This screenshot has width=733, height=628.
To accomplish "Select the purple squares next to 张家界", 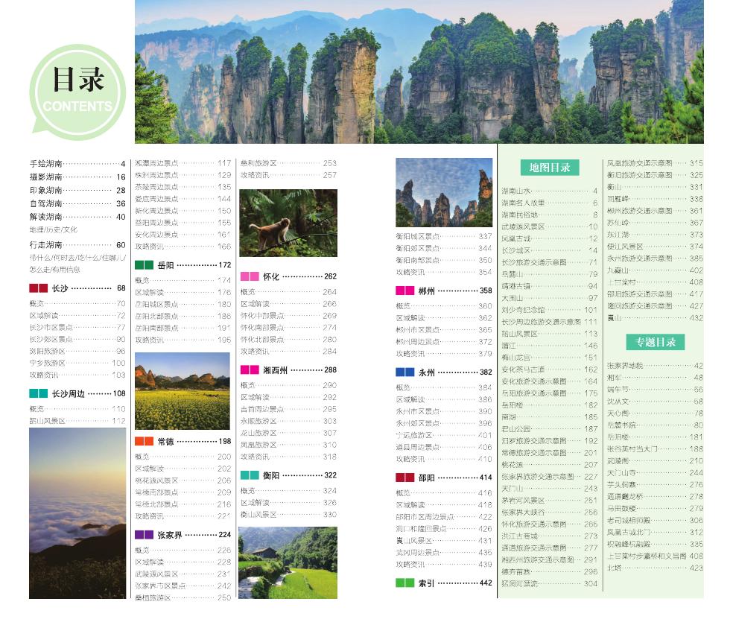I will click(144, 535).
